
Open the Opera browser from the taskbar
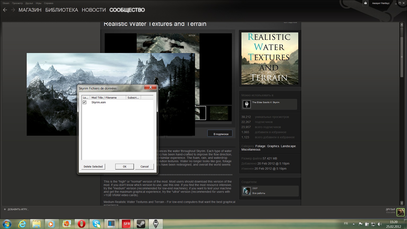point(81,224)
